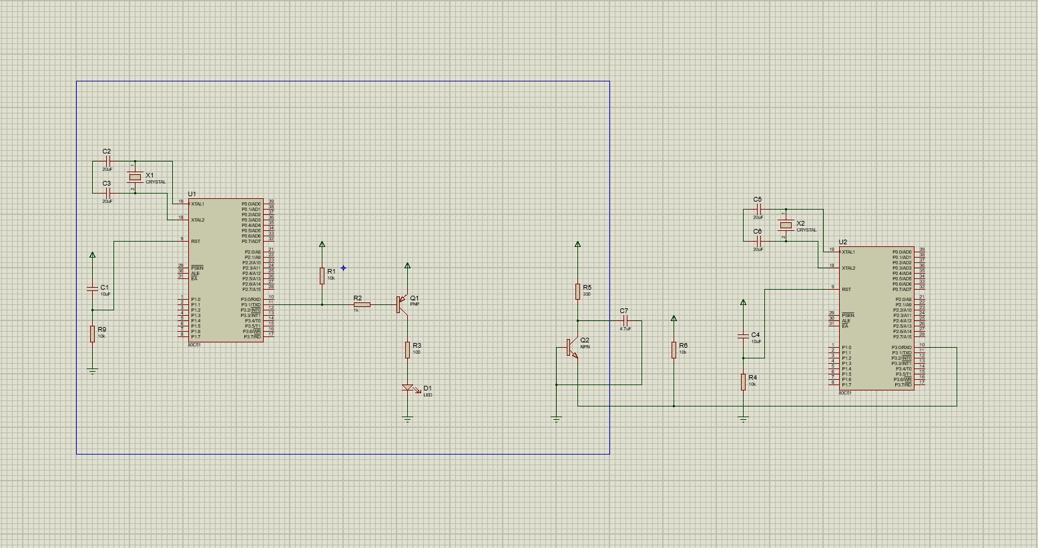
Task: Click the "80C51" text under U1
Action: (x=194, y=345)
